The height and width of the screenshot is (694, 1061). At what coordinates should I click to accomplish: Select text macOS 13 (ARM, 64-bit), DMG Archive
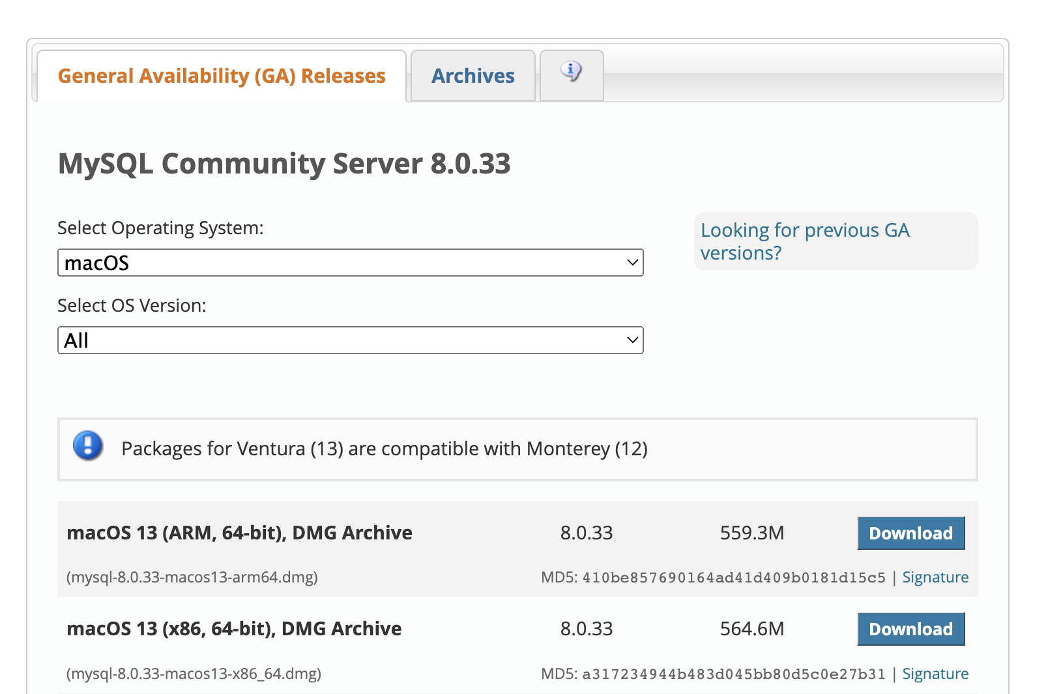[240, 533]
